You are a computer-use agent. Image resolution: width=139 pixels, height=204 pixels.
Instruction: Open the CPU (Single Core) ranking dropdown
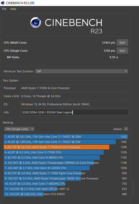point(19,129)
